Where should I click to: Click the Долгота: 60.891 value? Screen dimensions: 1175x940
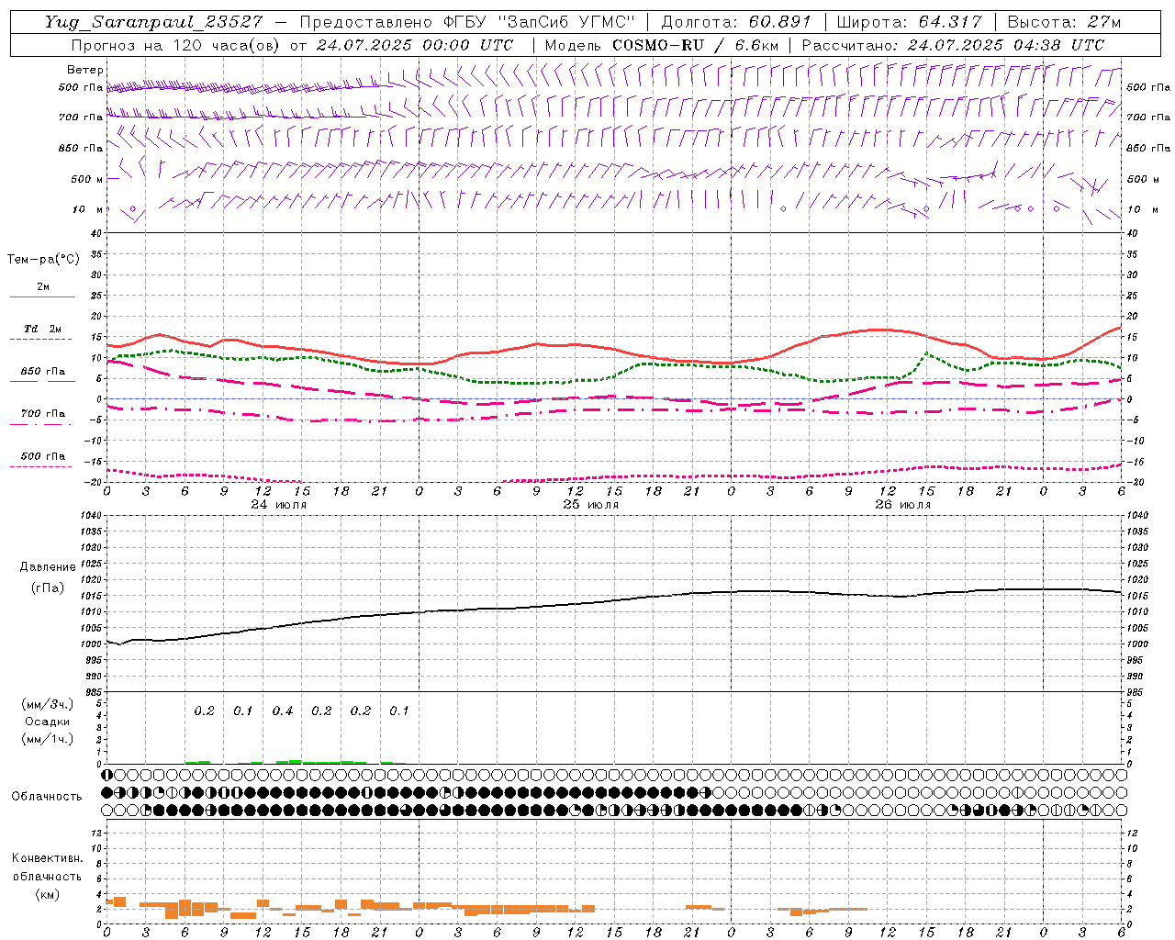(736, 22)
